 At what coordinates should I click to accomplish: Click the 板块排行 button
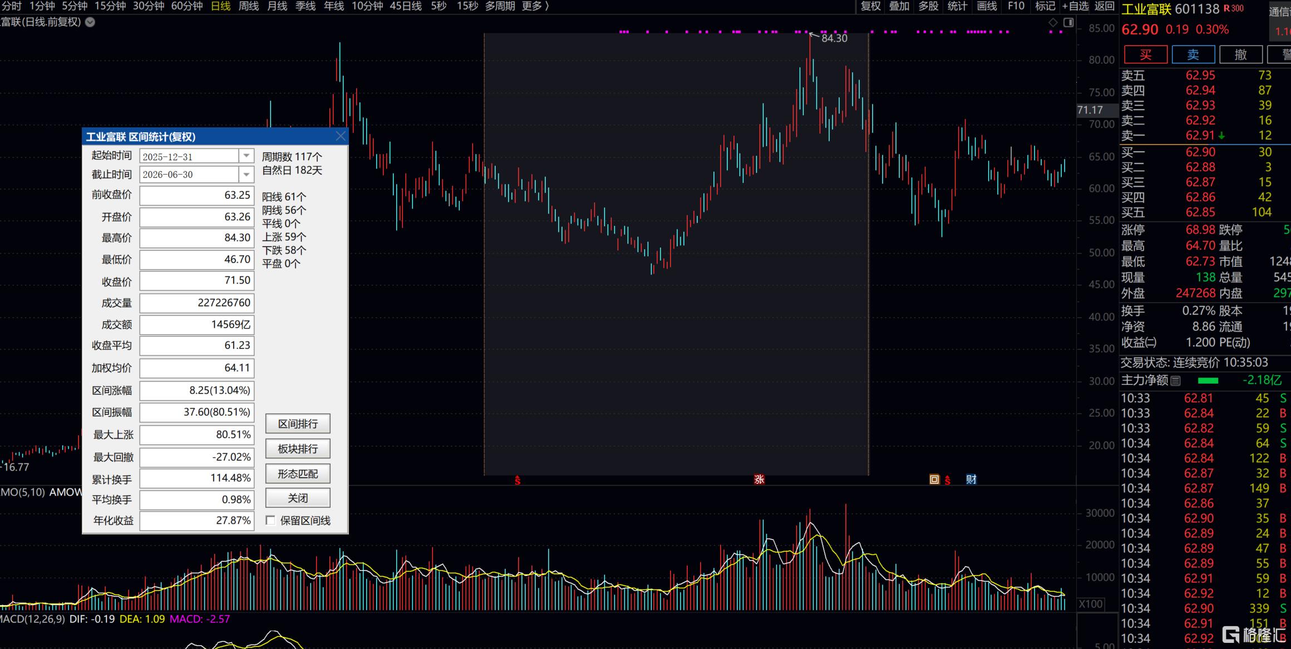pos(298,449)
